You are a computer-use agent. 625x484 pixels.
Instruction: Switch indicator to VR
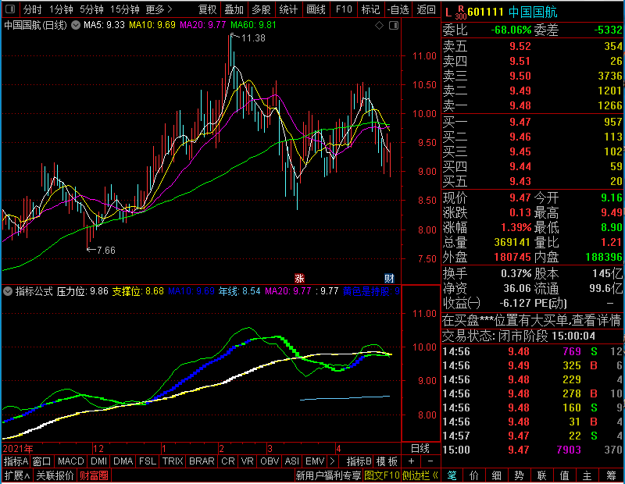(247, 461)
